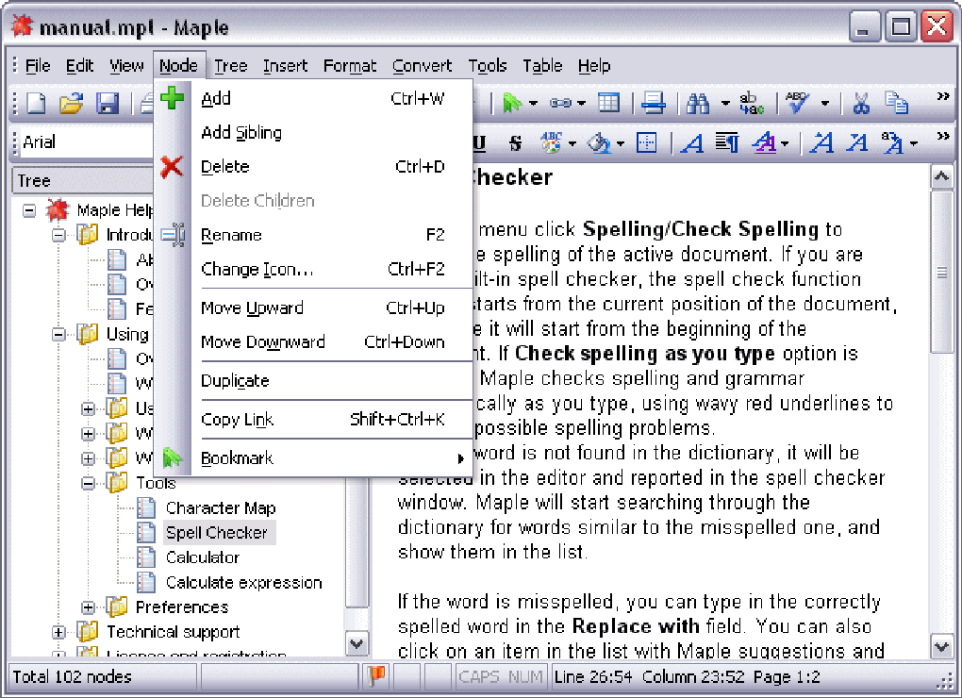Image resolution: width=962 pixels, height=698 pixels.
Task: Click the red flag status bar icon
Action: (376, 676)
